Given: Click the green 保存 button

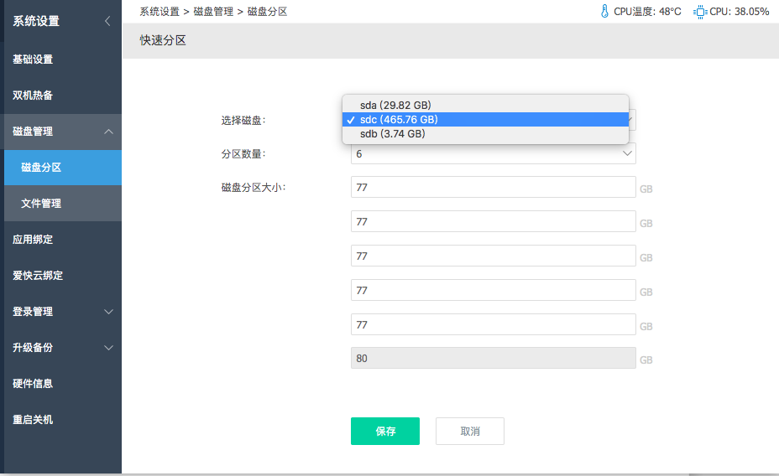Looking at the screenshot, I should point(385,432).
